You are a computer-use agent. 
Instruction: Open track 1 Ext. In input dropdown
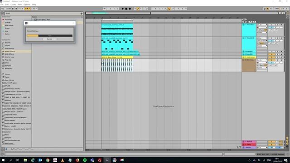[x=262, y=25]
